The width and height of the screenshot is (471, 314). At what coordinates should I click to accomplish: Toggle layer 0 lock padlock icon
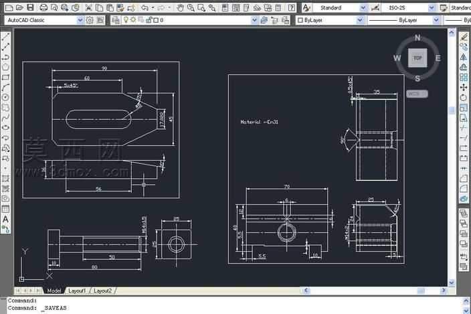coord(149,20)
